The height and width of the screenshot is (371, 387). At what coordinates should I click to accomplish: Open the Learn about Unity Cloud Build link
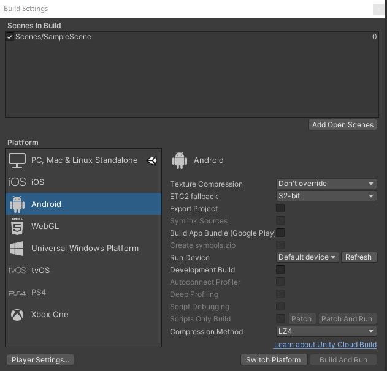click(325, 345)
